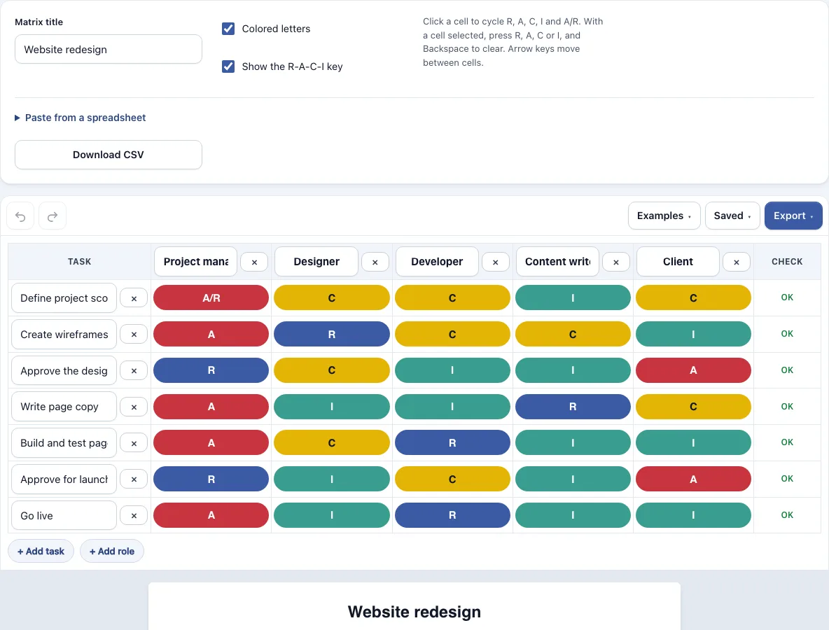
Task: Remove the Write page copy row
Action: (134, 407)
